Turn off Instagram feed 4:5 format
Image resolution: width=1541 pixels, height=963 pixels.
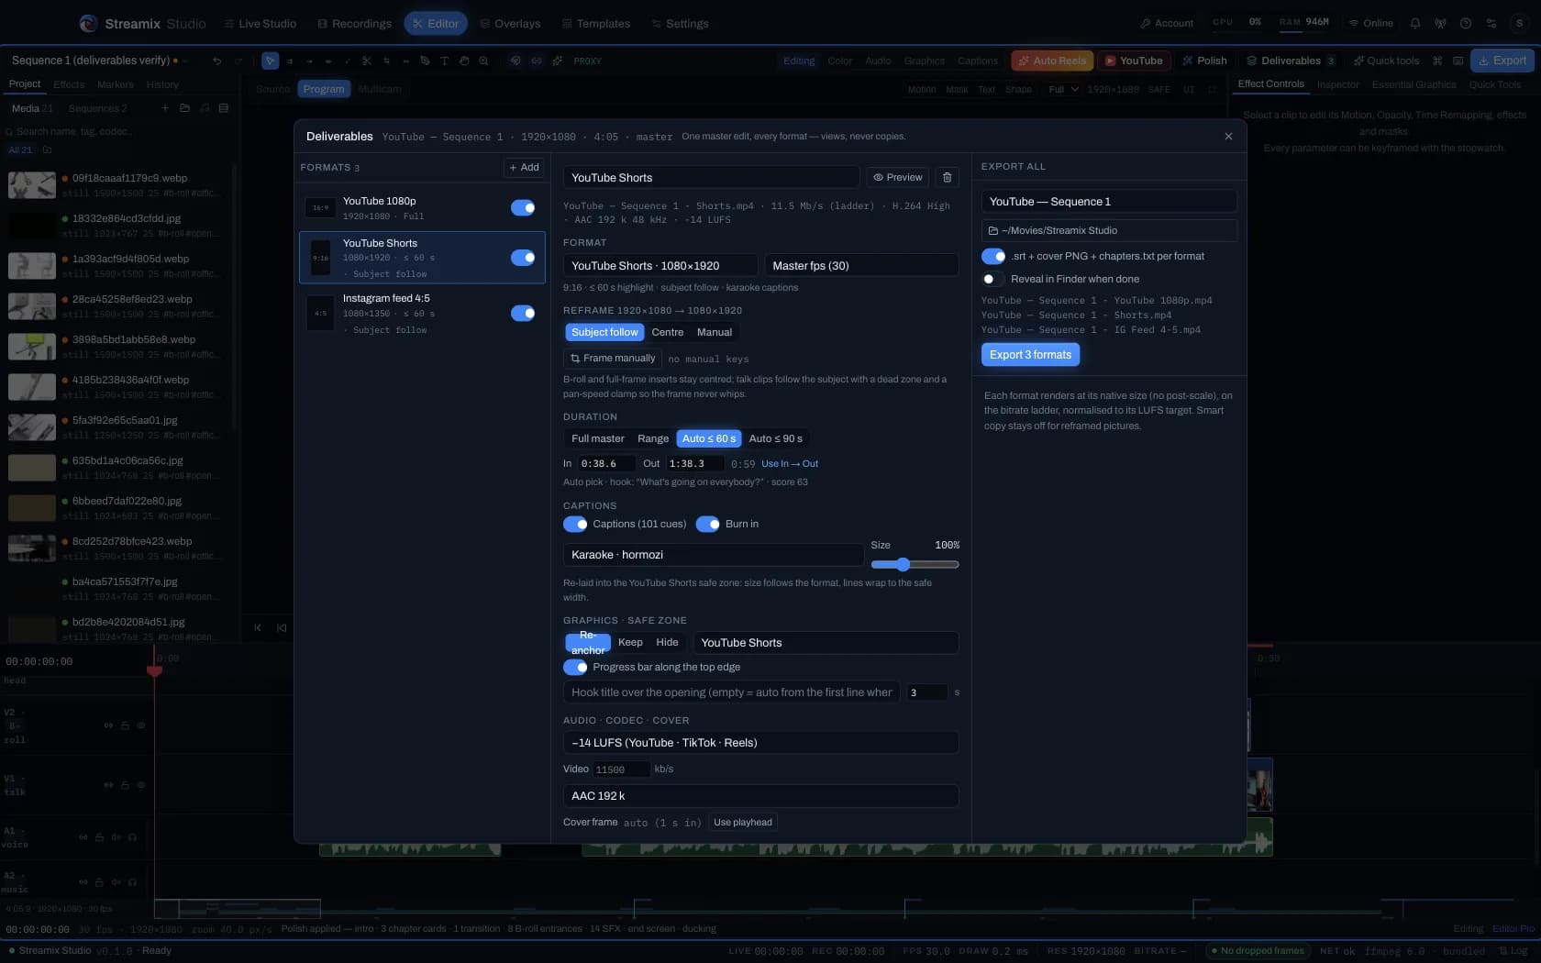(x=523, y=313)
